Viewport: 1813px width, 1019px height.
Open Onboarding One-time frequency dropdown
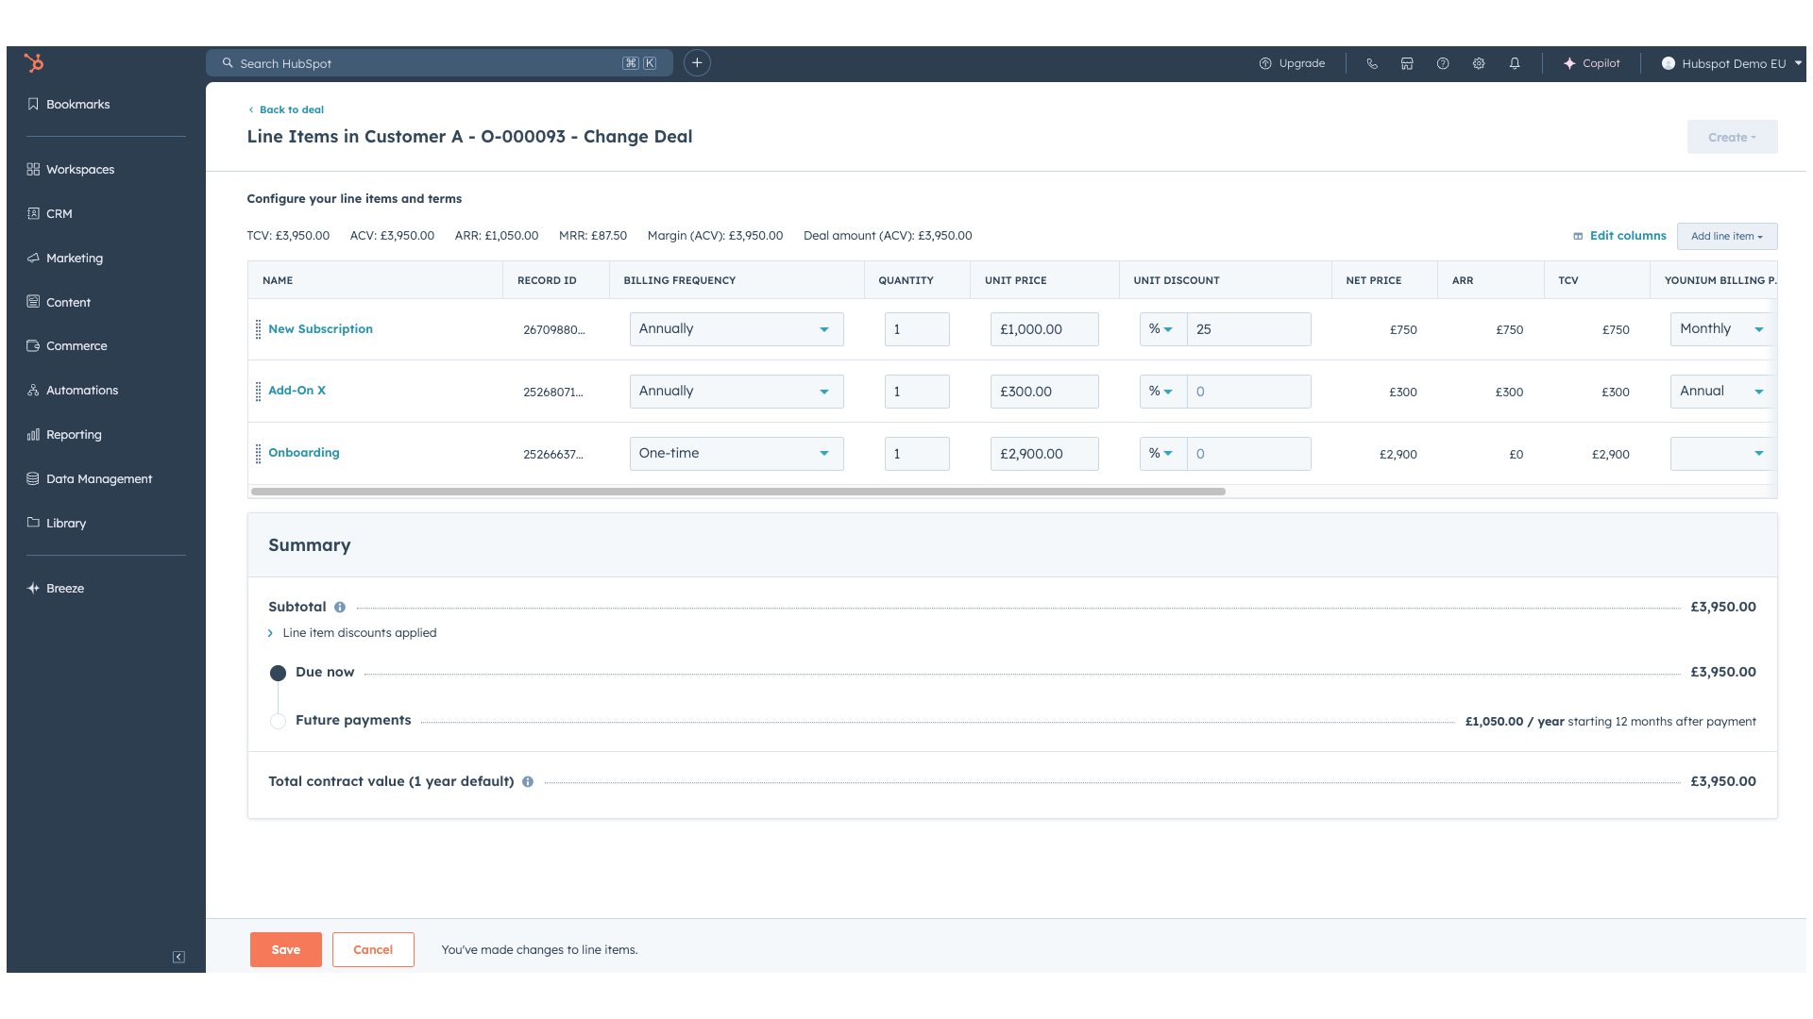point(736,454)
